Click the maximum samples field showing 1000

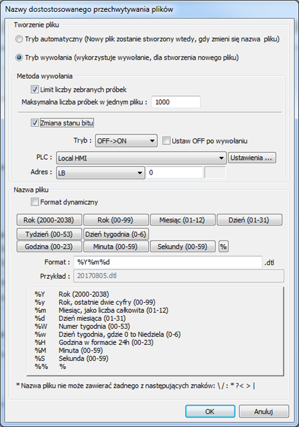click(x=176, y=102)
